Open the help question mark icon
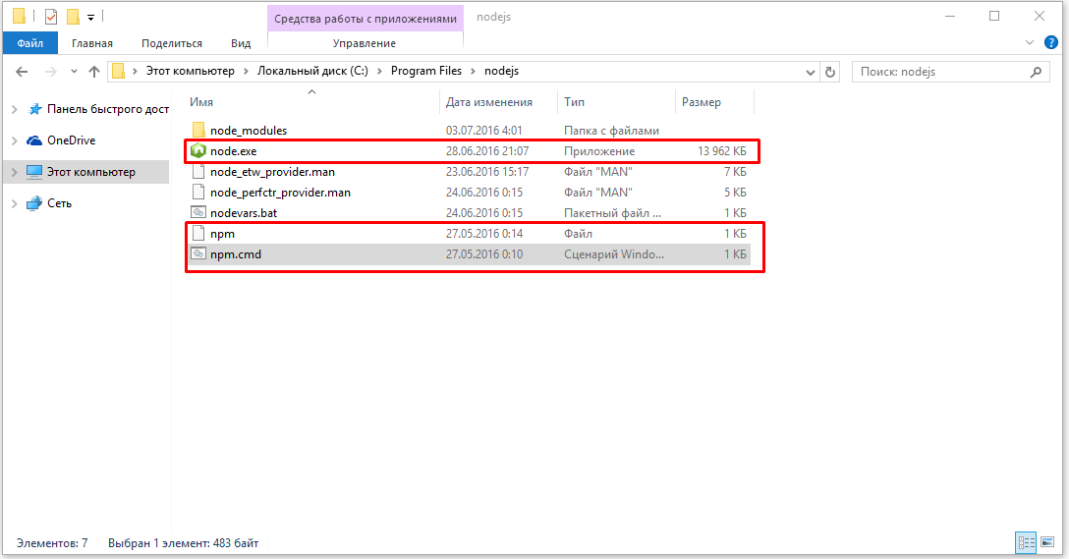 pyautogui.click(x=1051, y=43)
